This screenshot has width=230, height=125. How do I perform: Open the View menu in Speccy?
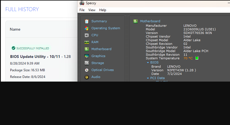click(92, 10)
